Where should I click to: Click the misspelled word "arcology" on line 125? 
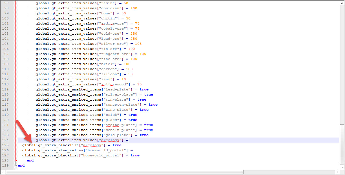[92, 145]
